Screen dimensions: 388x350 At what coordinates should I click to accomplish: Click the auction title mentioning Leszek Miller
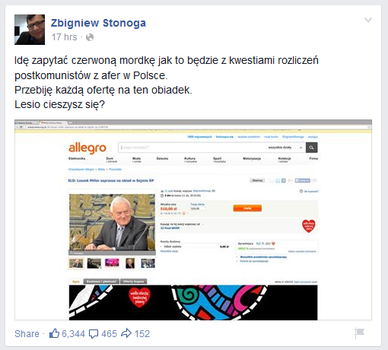tap(111, 180)
